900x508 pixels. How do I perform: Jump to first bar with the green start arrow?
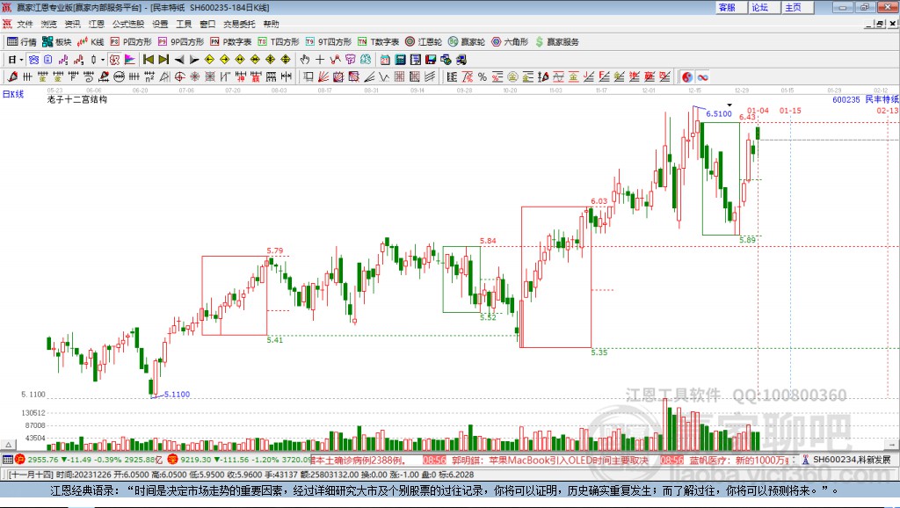[x=149, y=59]
